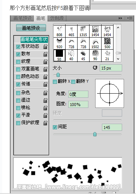Enable the 保护纹理 checkbox
The image size is (136, 194).
[18, 123]
